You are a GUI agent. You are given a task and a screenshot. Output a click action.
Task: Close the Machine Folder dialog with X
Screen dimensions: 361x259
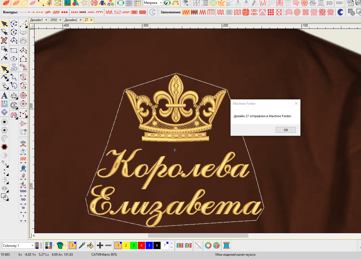296,103
